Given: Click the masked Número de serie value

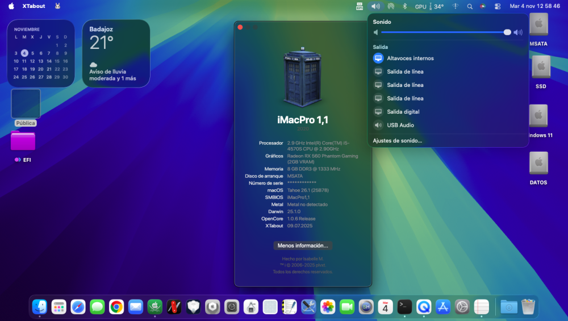Looking at the screenshot, I should point(302,183).
